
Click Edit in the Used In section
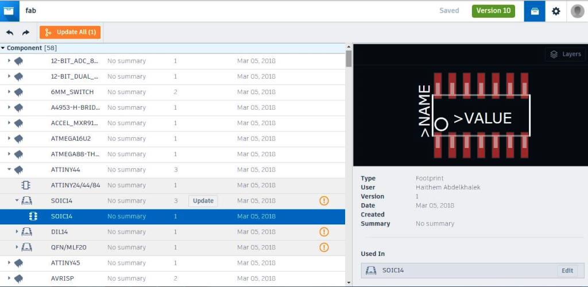(x=567, y=270)
